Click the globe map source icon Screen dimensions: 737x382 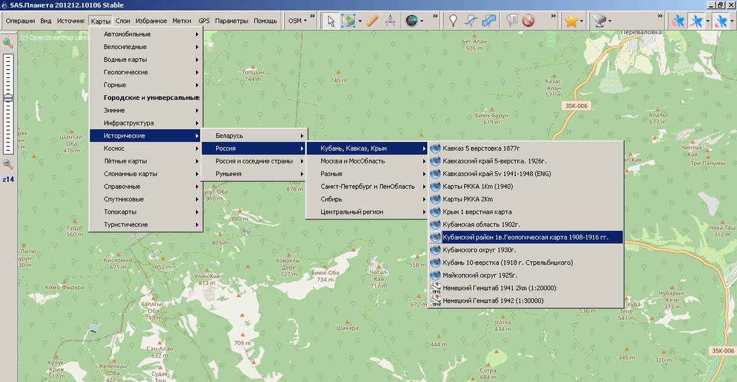[x=411, y=21]
